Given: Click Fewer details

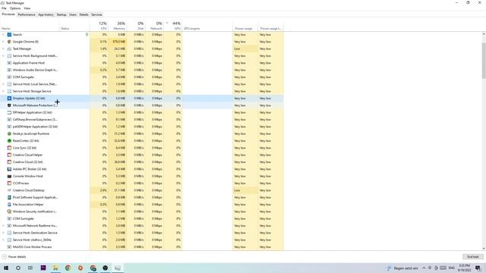Looking at the screenshot, I should (x=14, y=257).
